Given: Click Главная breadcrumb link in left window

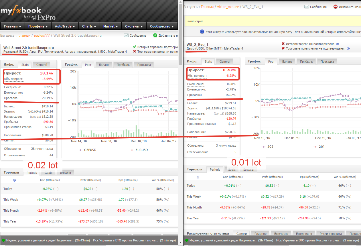Looking at the screenshot, I should [x=24, y=36].
